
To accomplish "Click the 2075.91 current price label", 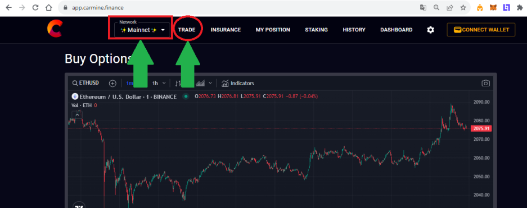I will [x=481, y=128].
